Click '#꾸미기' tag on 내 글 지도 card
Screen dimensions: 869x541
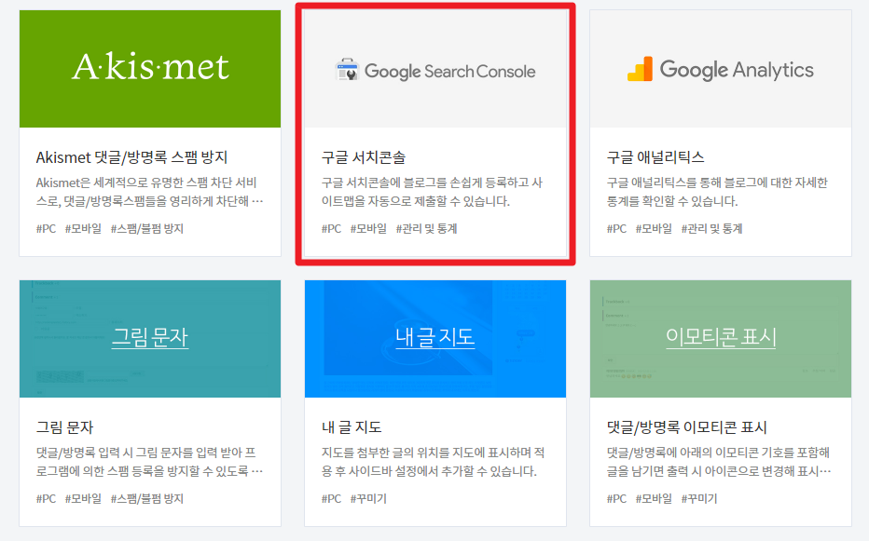368,499
